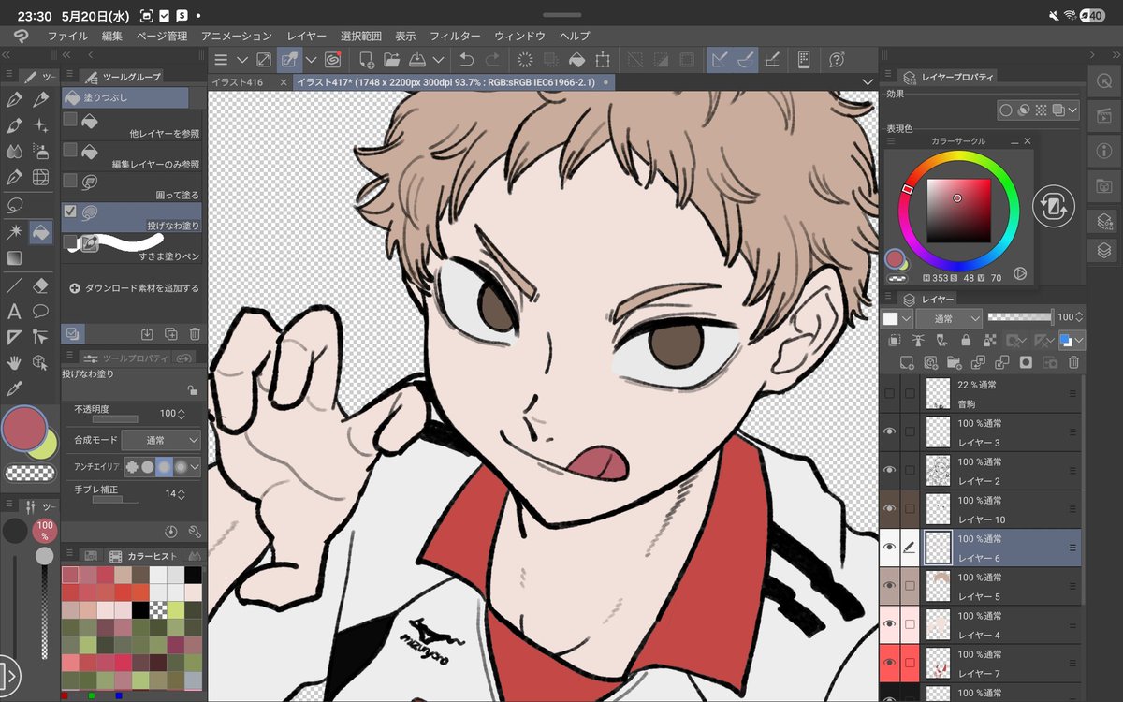Open the support question icon
The height and width of the screenshot is (702, 1123).
click(838, 60)
